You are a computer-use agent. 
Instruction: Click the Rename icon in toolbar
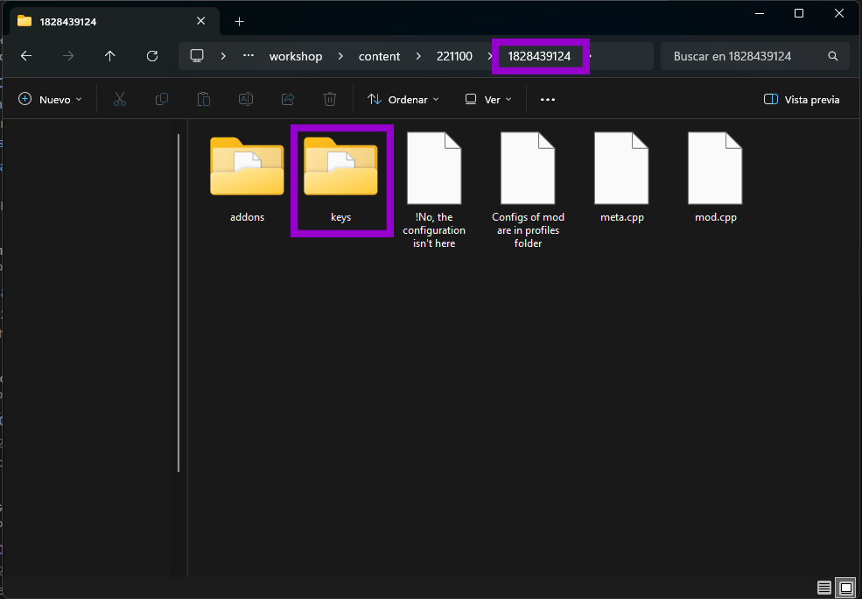tap(246, 100)
